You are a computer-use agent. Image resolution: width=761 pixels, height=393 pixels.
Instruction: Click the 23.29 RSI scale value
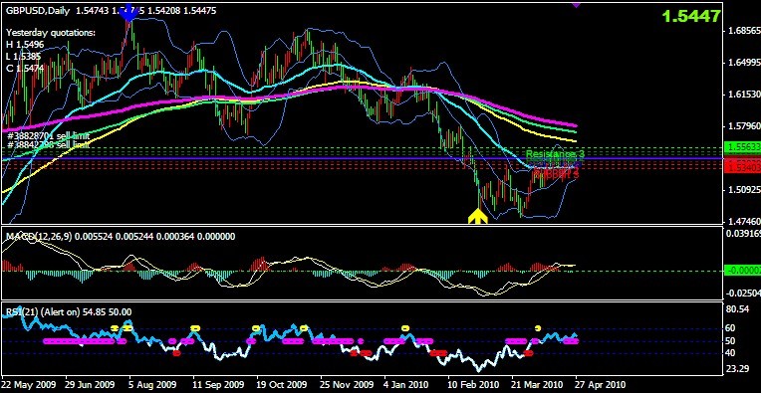738,369
